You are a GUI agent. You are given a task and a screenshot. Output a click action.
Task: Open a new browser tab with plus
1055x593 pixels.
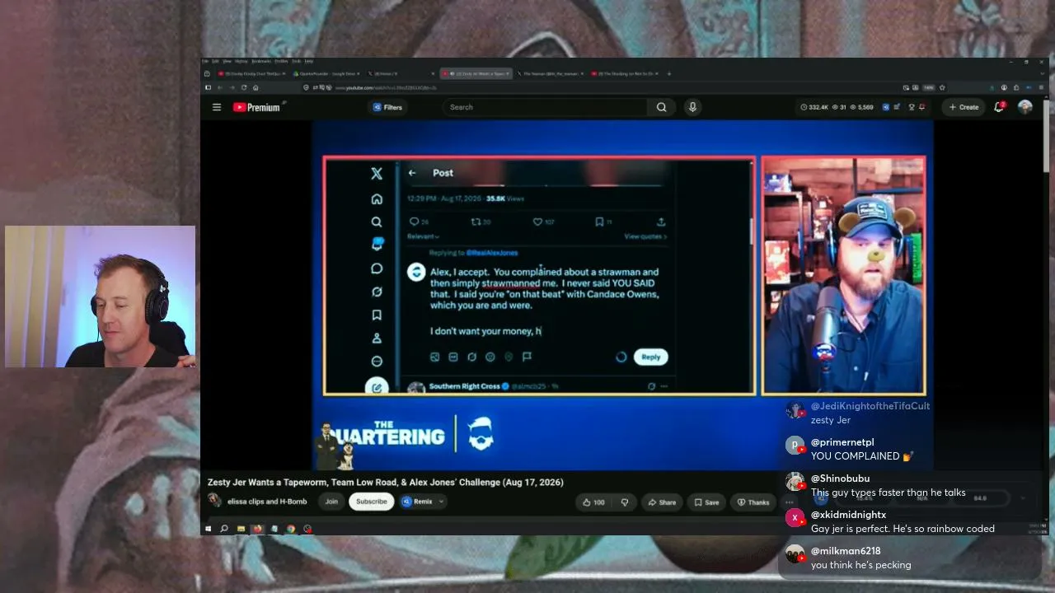668,73
